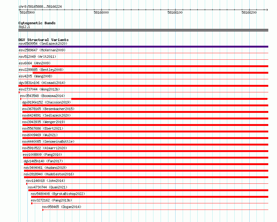
Task: Select esv2299885 (Bentley2008) label
Action: (x=41, y=70)
